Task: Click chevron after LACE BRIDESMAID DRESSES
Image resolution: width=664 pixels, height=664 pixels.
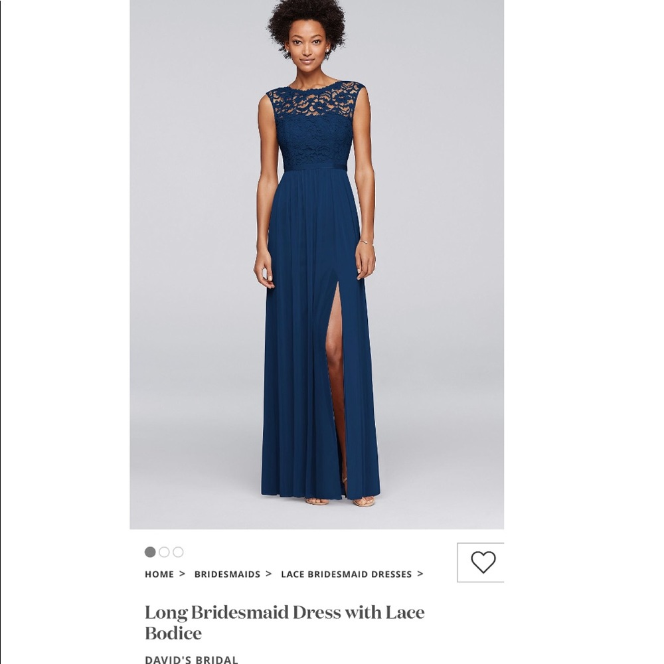Action: click(x=420, y=574)
